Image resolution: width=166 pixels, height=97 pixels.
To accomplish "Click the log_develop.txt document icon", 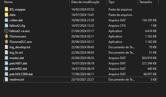I will (x=6, y=47).
